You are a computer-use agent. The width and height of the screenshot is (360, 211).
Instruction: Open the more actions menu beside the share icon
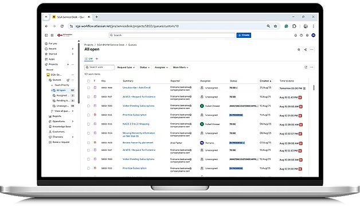(311, 49)
